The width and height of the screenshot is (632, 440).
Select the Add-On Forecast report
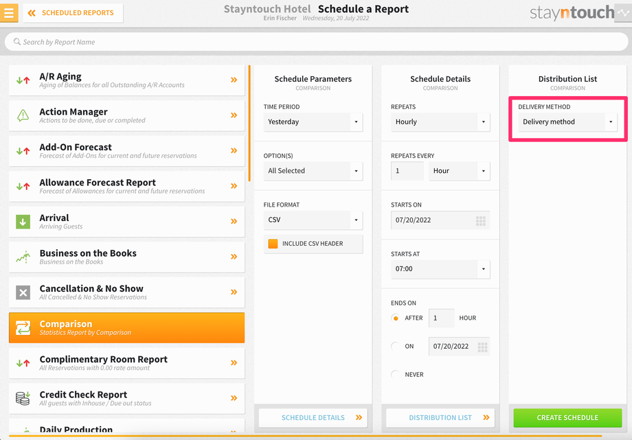[x=126, y=151]
